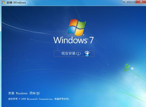The height and width of the screenshot is (107, 146).
Task: Minimize the 安装 Windows window
Action: coord(126,2)
